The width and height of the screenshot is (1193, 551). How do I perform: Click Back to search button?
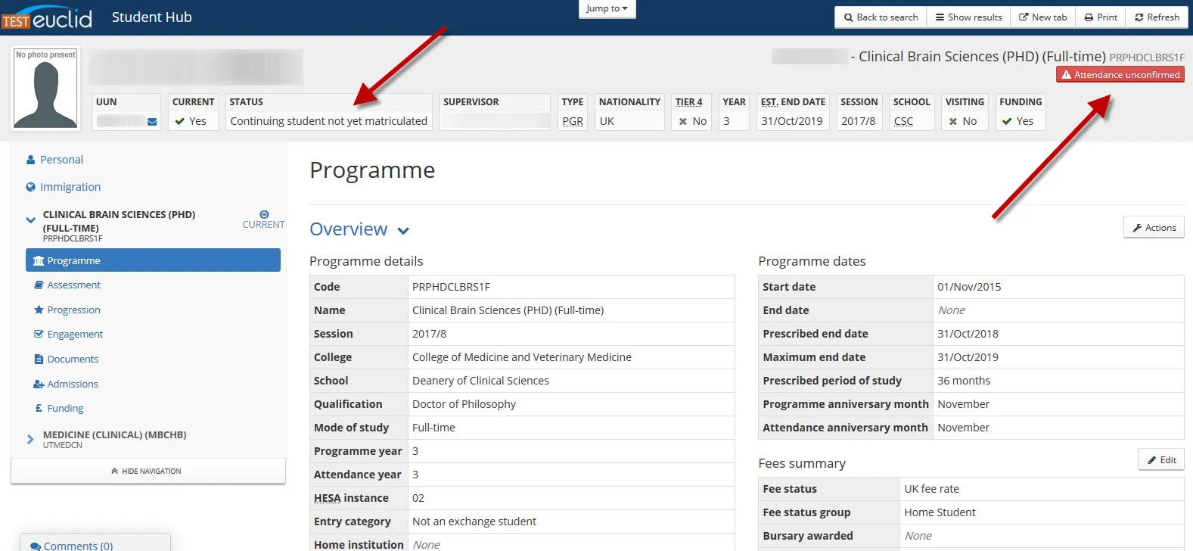pos(881,17)
